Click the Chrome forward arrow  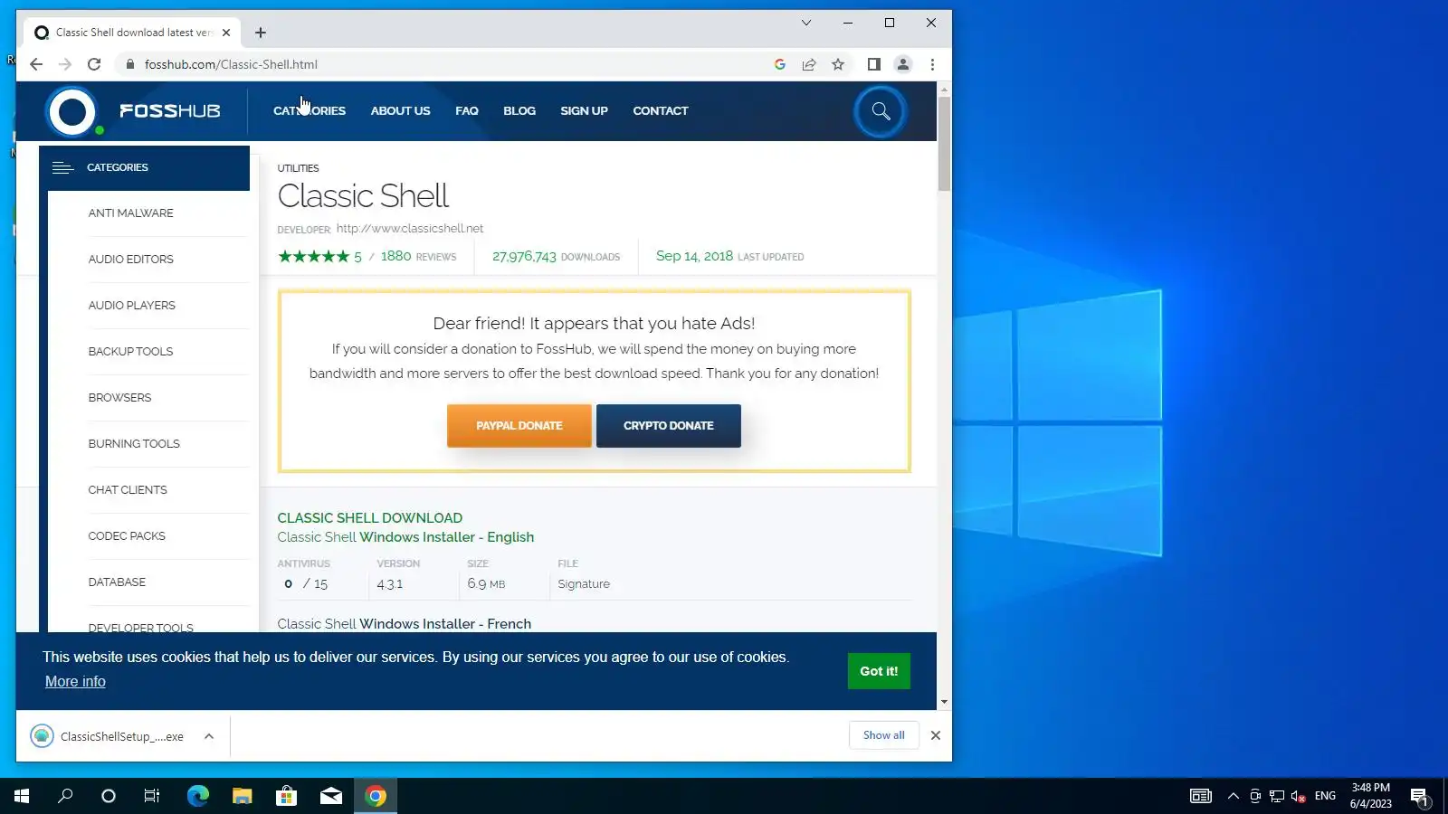[x=65, y=64]
